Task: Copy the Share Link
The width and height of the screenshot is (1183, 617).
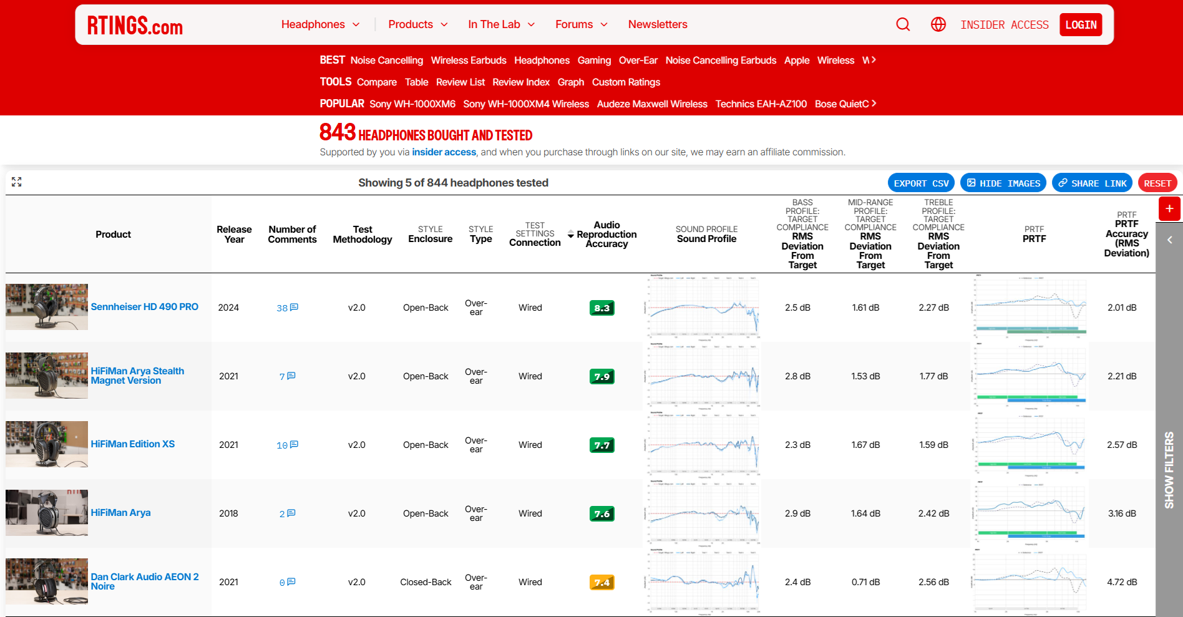Action: [1092, 183]
